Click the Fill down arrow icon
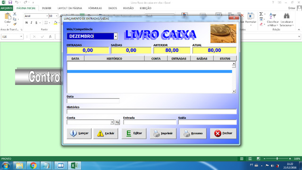This screenshot has width=302, height=170. click(x=261, y=19)
